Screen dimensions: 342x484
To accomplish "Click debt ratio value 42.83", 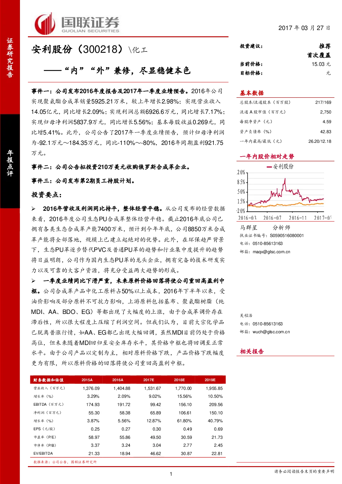I will coord(325,131).
